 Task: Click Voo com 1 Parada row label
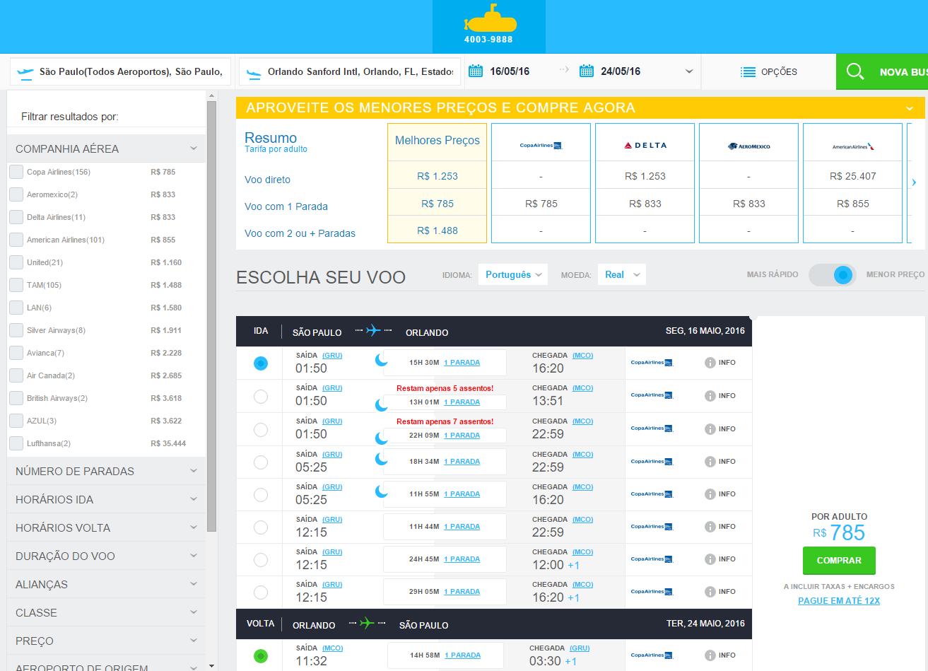tap(286, 206)
